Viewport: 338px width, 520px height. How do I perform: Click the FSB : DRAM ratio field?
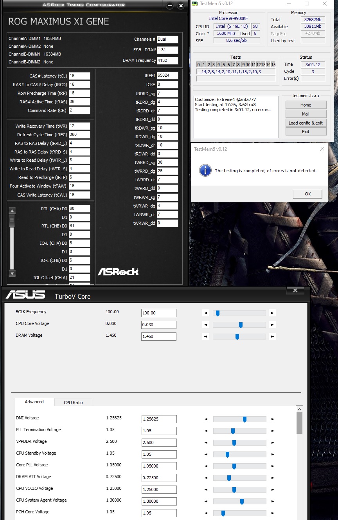click(x=167, y=50)
